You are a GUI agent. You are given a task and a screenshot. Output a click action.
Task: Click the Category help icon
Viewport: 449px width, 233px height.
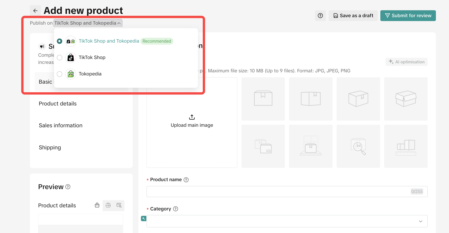click(x=176, y=209)
